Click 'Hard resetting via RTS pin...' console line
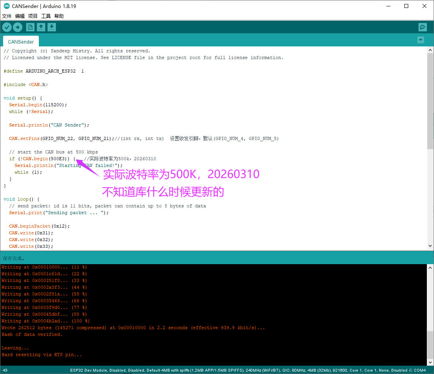This screenshot has height=374, width=434. click(x=42, y=355)
